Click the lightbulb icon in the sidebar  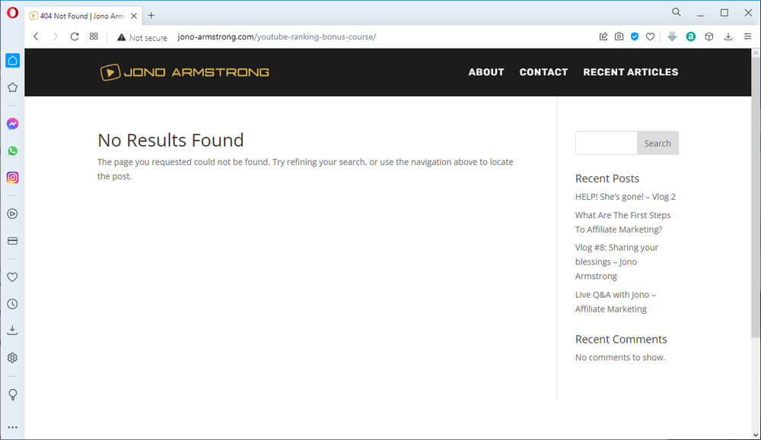pyautogui.click(x=13, y=394)
